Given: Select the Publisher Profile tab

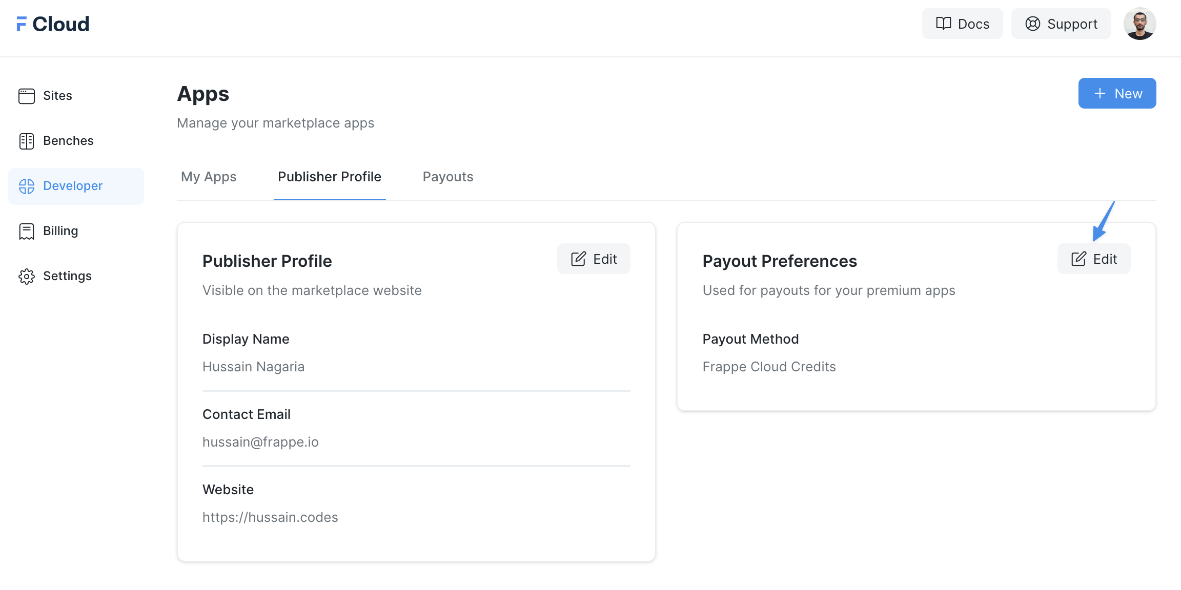Looking at the screenshot, I should [x=330, y=177].
